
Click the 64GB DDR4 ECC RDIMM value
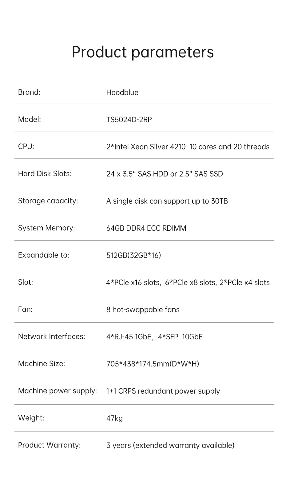(x=146, y=228)
